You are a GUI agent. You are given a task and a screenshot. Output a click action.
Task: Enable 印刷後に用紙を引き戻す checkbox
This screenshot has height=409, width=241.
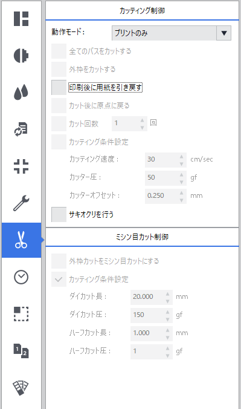pyautogui.click(x=59, y=87)
